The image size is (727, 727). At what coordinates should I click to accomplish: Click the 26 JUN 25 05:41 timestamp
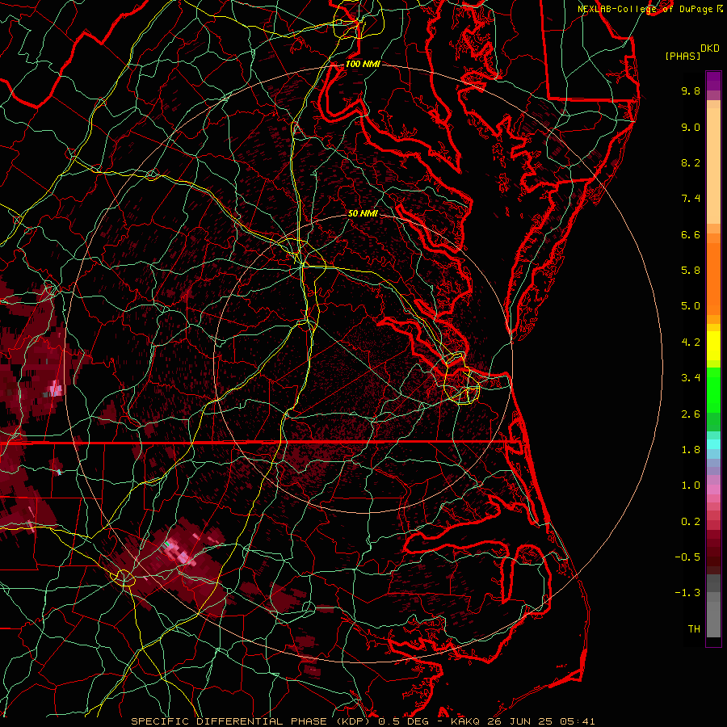541,721
